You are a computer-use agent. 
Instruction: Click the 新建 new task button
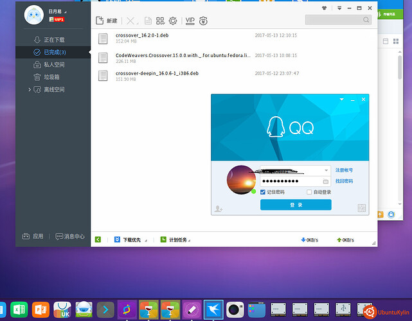[x=107, y=21]
